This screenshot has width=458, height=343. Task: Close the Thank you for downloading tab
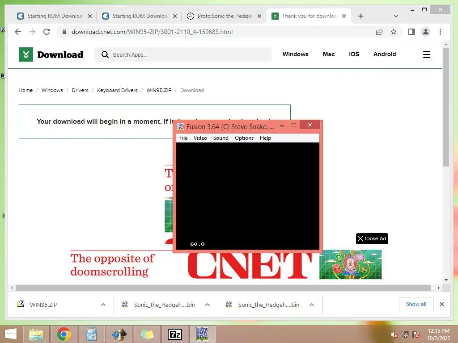coord(344,16)
